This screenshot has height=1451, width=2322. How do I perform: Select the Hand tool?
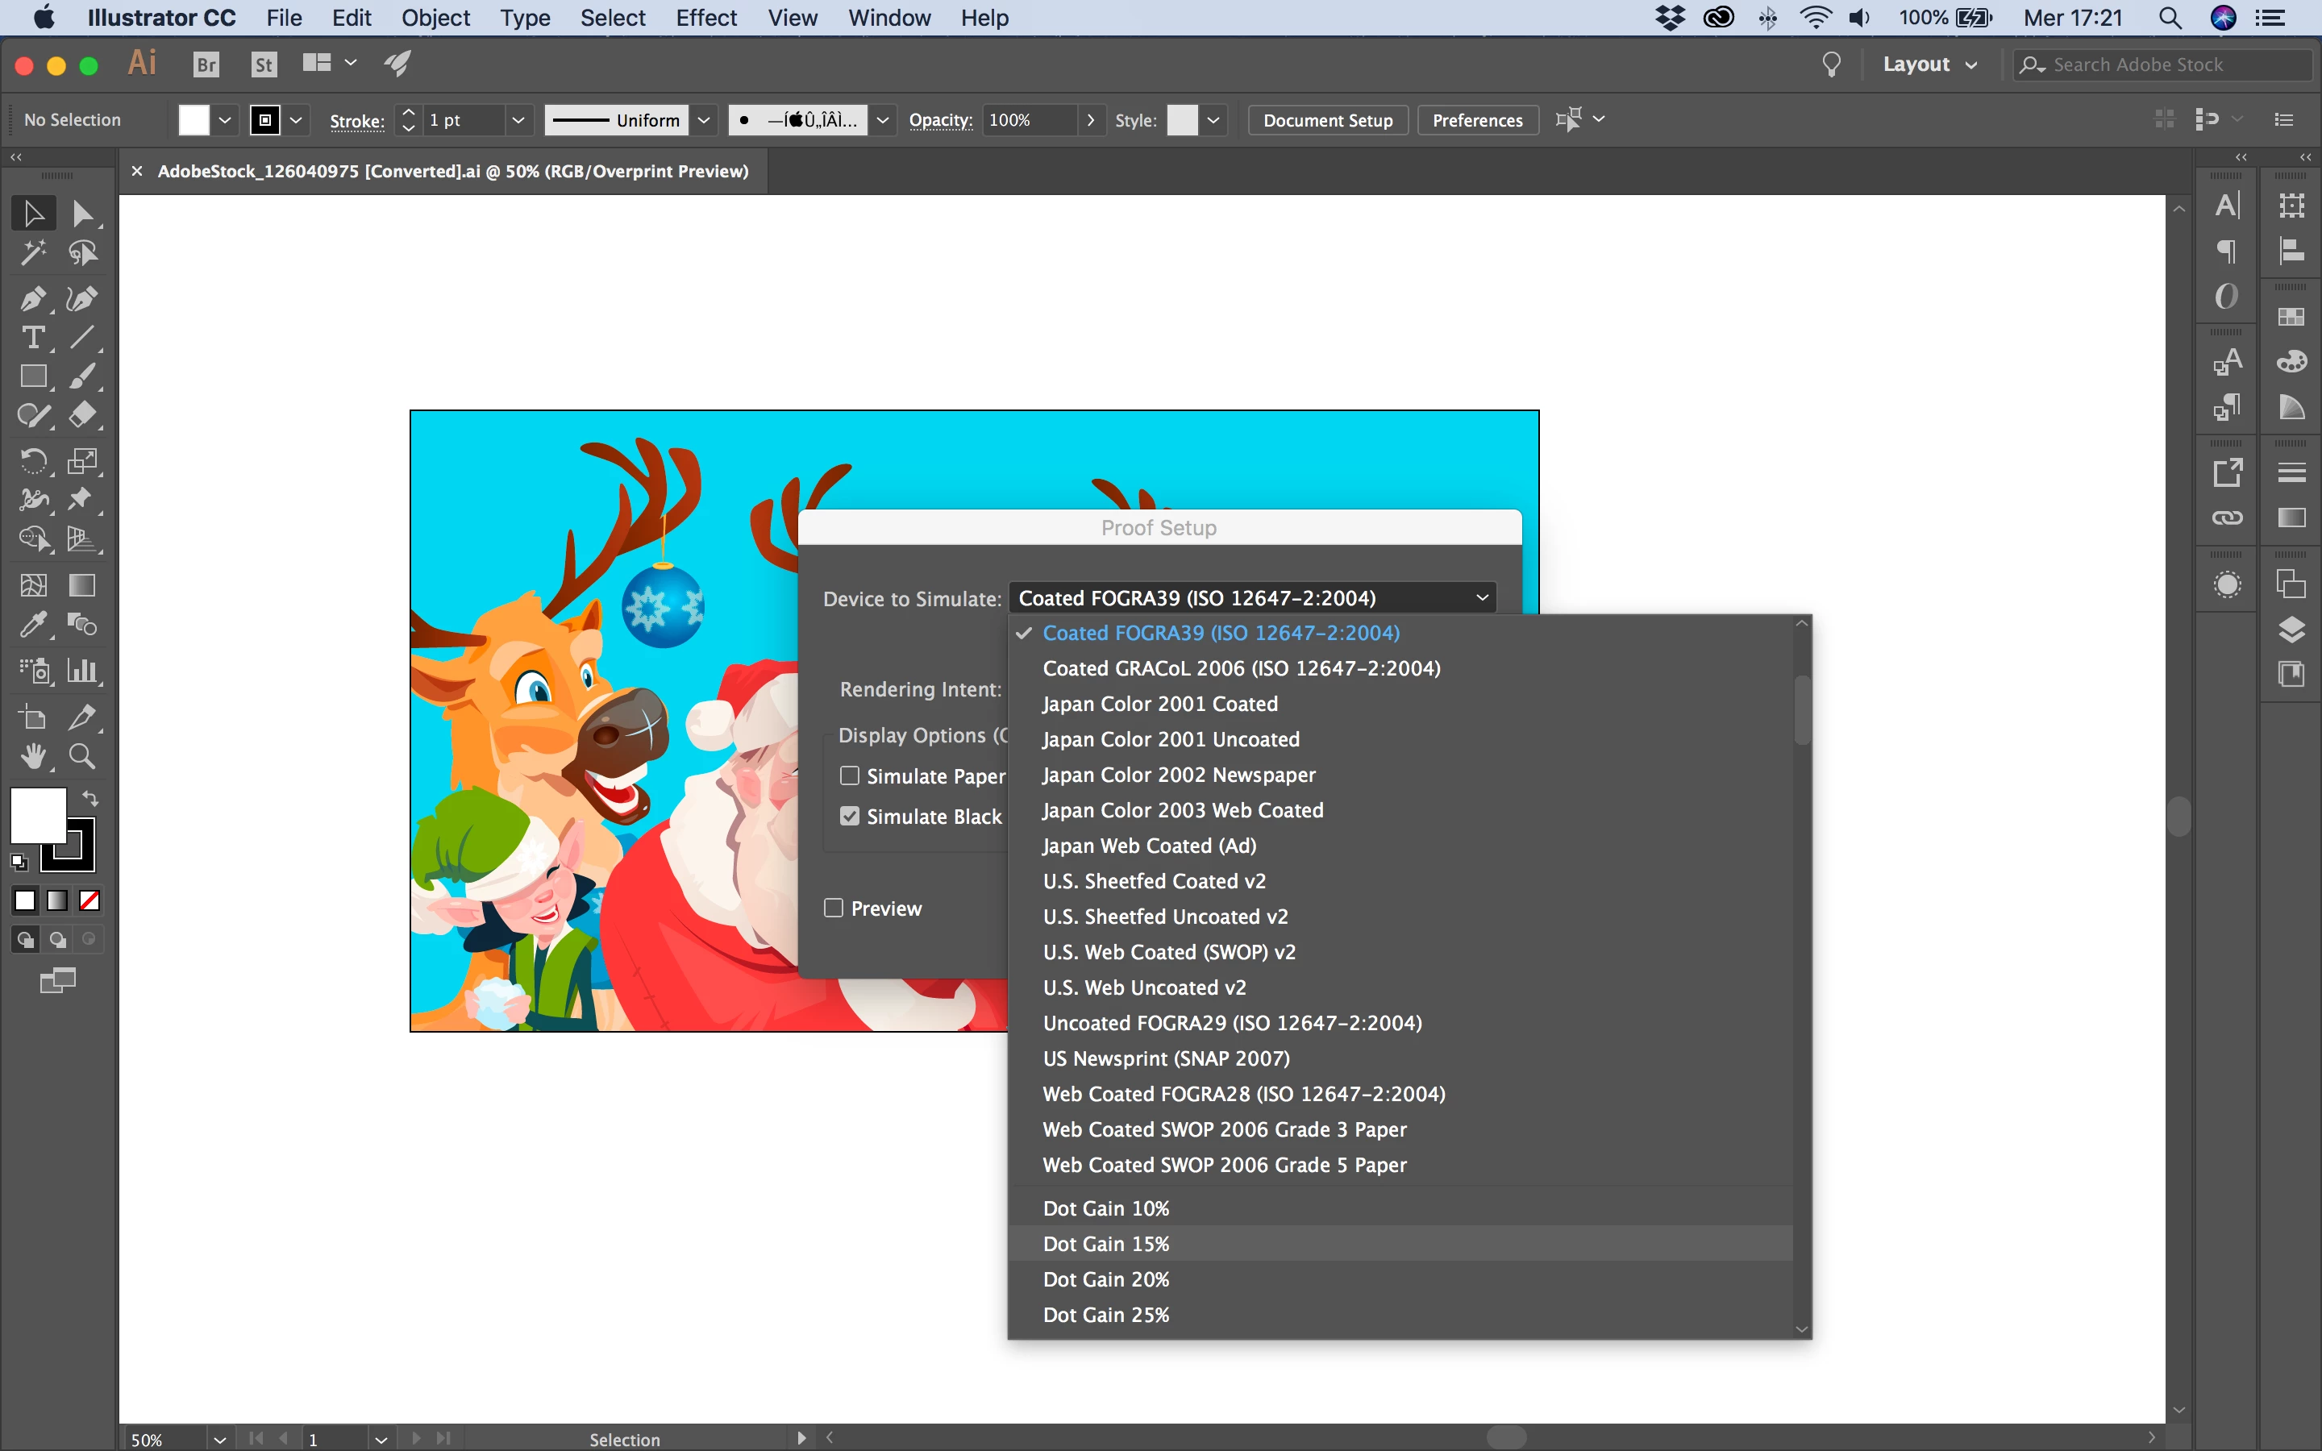31,757
